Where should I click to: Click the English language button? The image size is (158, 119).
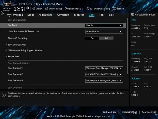click(37, 9)
